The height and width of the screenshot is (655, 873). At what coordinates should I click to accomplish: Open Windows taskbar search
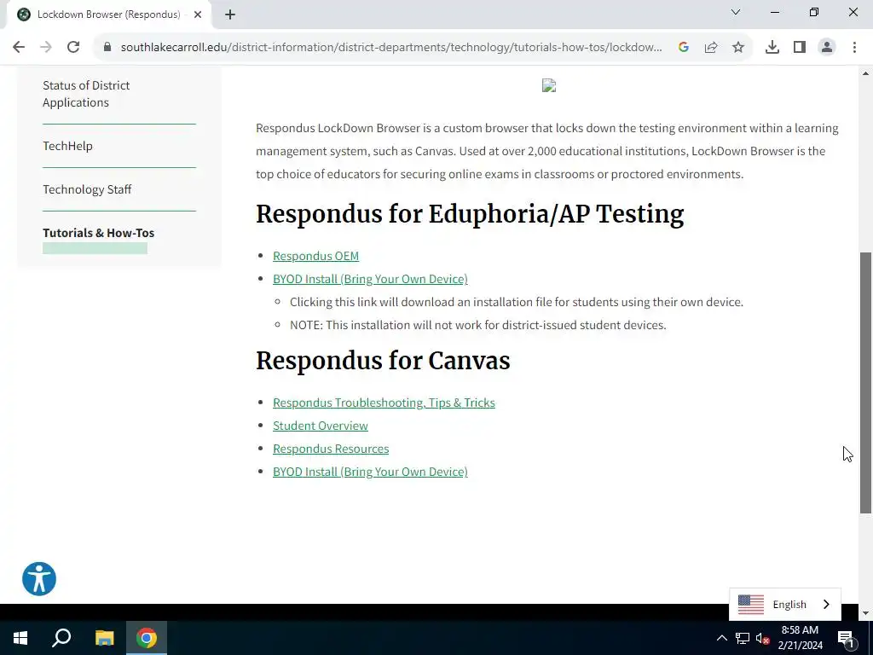(61, 638)
